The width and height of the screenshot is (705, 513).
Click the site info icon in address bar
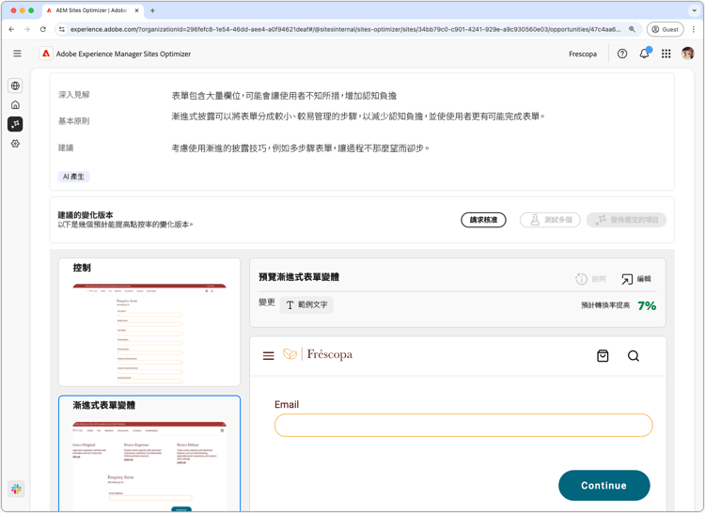click(62, 29)
